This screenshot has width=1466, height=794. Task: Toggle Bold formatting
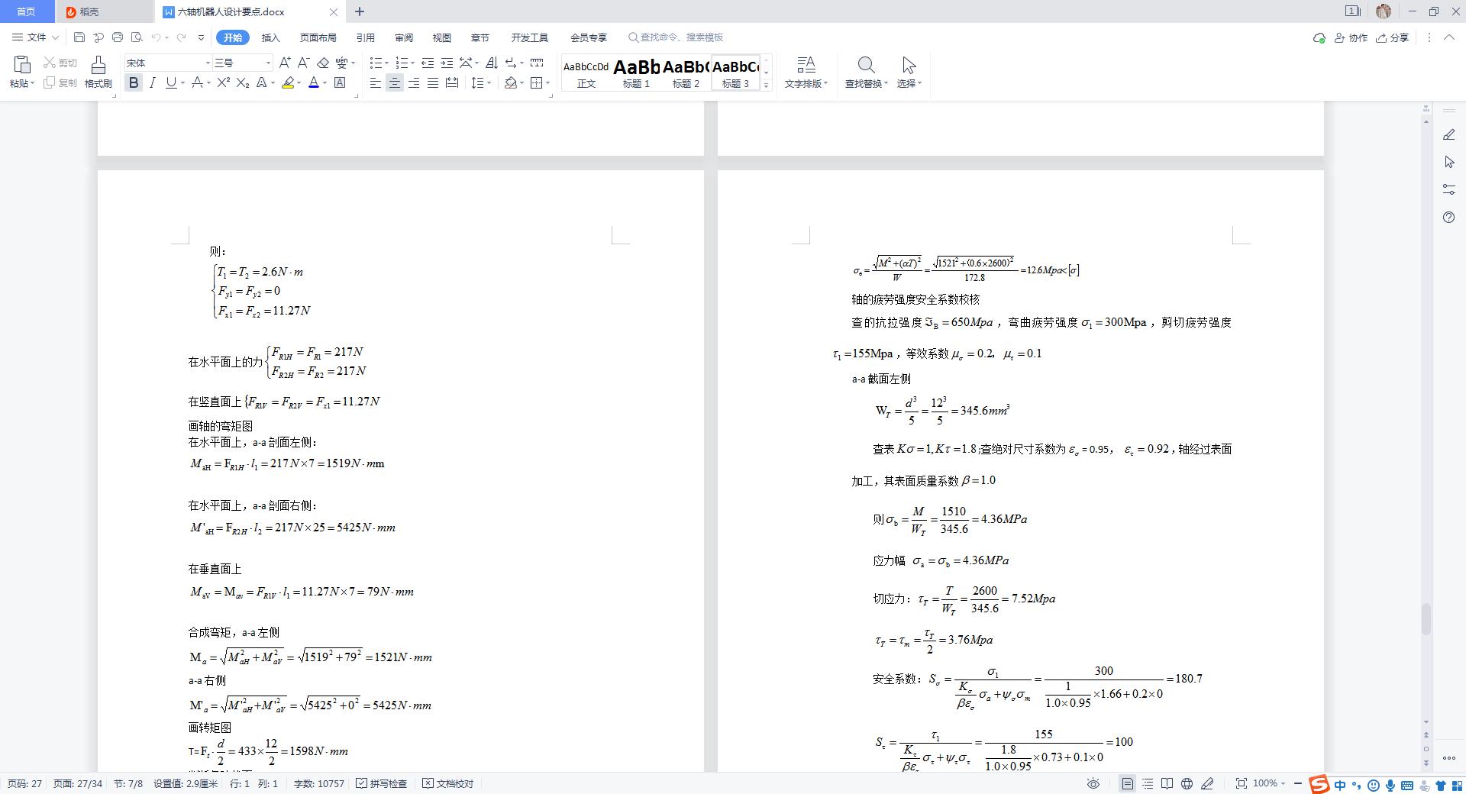(x=134, y=82)
